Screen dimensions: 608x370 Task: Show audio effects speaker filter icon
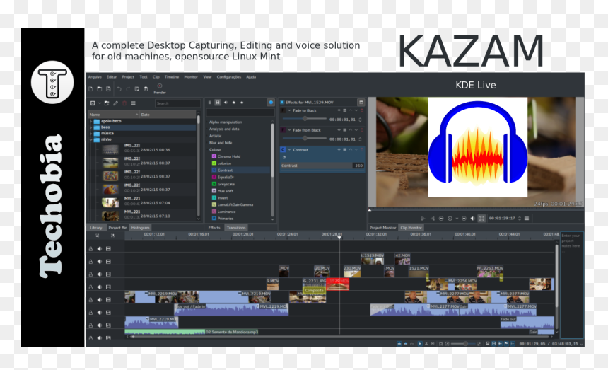(226, 103)
